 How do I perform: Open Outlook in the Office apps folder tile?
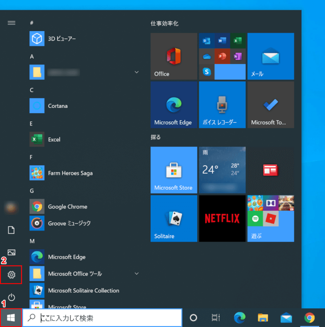coord(207,40)
